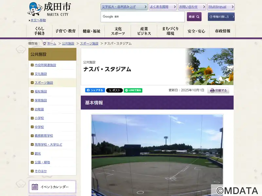Click the Facebook share button

(x=95, y=90)
